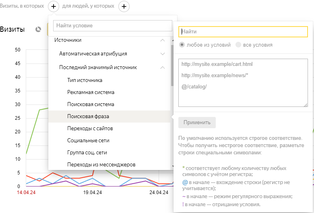The image size is (314, 213).
Task: Choose 'Тип источника' condition
Action: [x=85, y=80]
